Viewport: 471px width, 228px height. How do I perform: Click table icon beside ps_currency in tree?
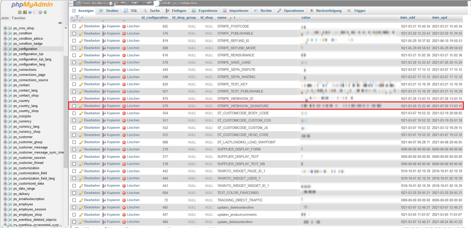pos(10,121)
